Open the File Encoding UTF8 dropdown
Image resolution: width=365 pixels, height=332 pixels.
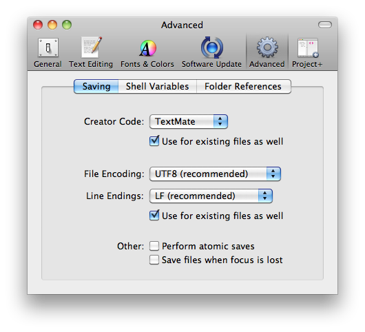click(215, 174)
